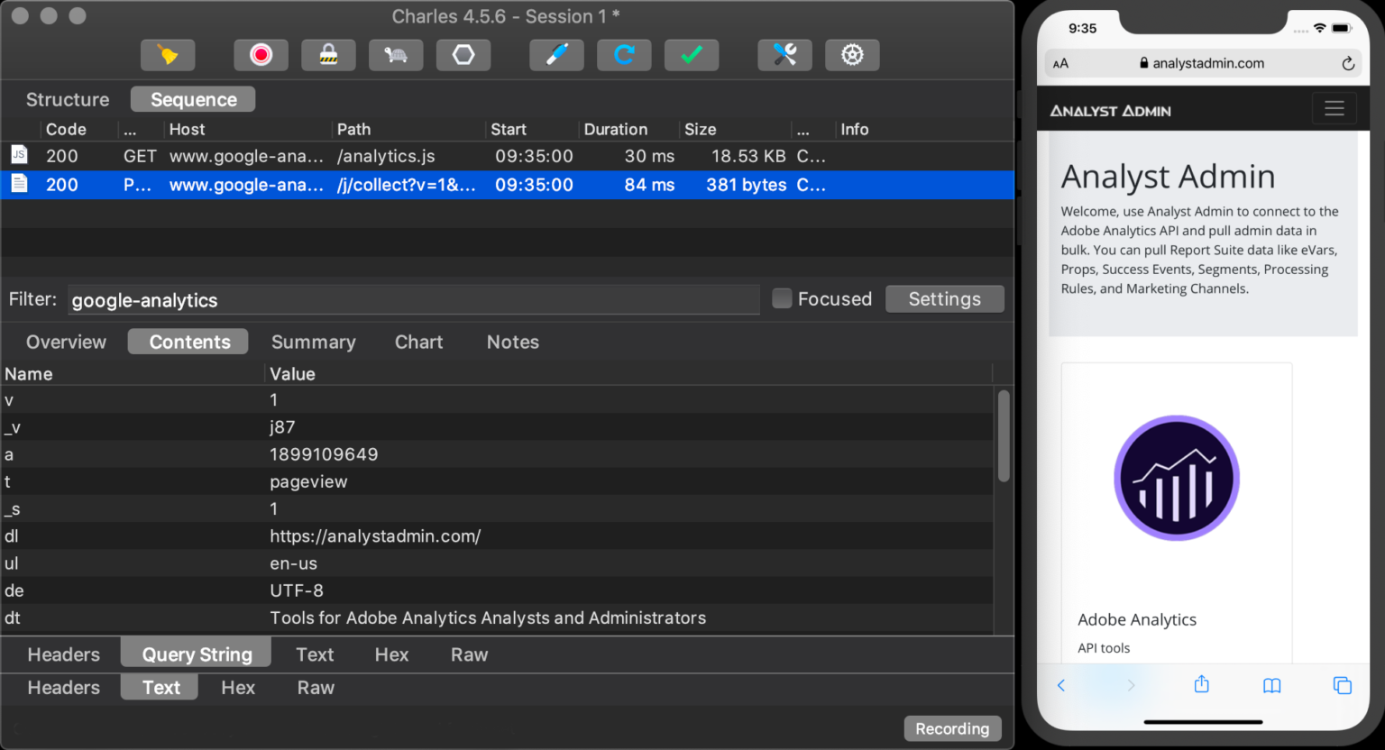1385x750 pixels.
Task: Open external tools via the wrench icon
Action: click(784, 55)
